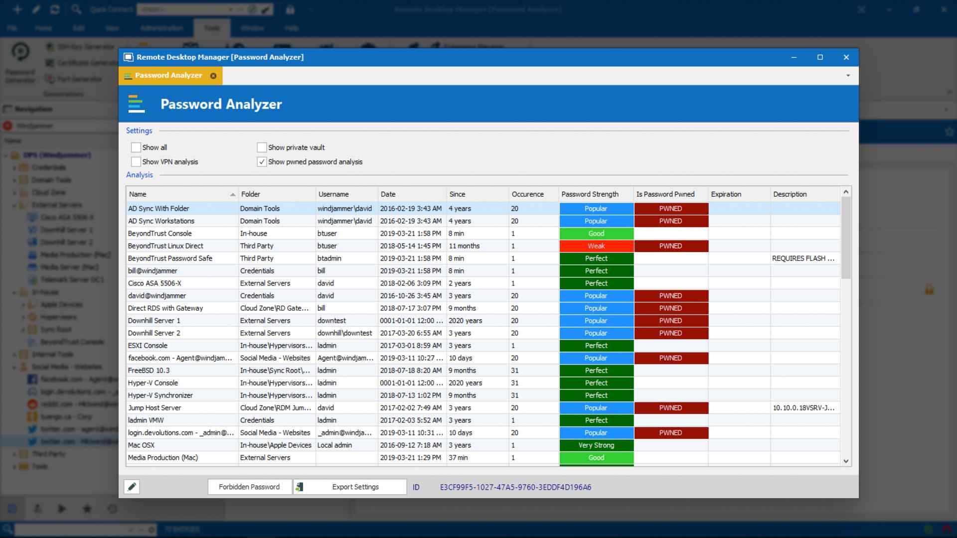Click the Show private vault checkbox
The width and height of the screenshot is (957, 538).
(x=262, y=146)
